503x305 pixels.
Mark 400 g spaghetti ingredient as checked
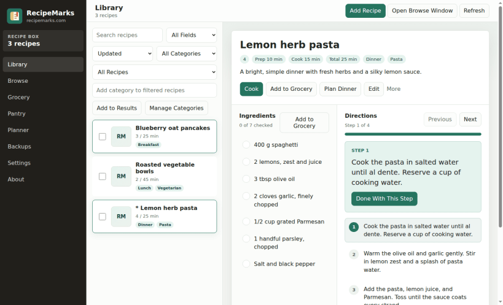[246, 145]
